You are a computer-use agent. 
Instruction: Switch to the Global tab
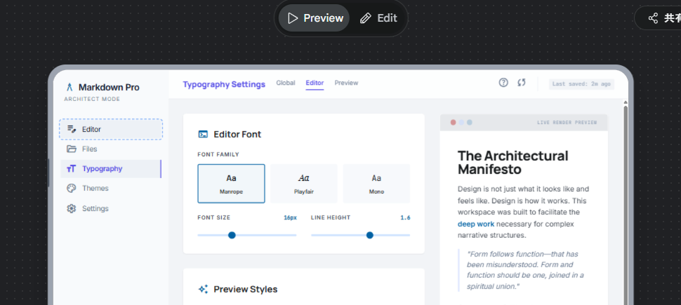(285, 83)
